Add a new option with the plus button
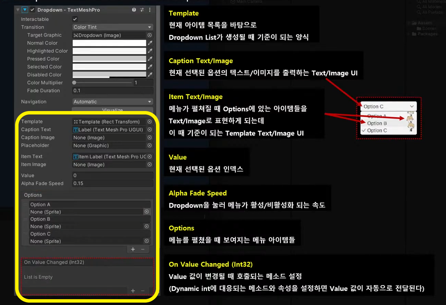The width and height of the screenshot is (446, 305). (133, 249)
